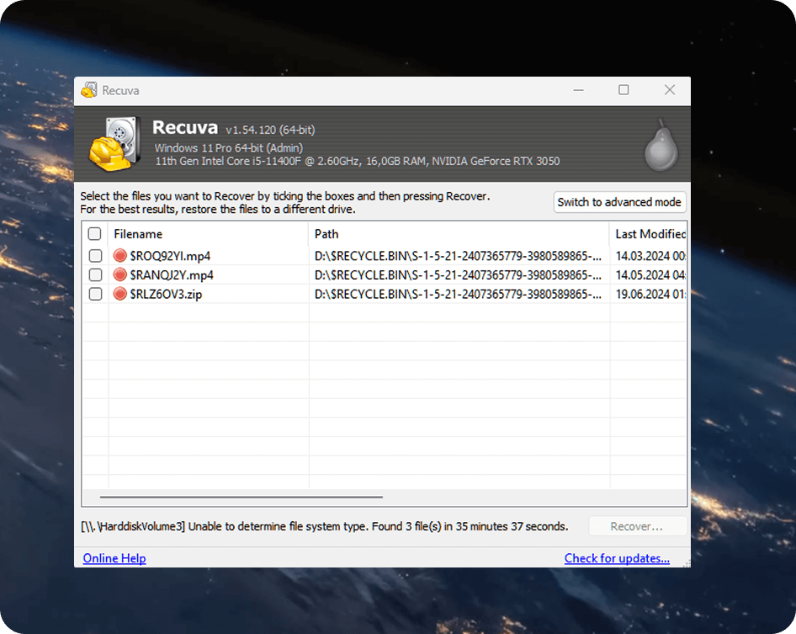Click the version text v1.54.120 (64-bit)
796x634 pixels.
[x=270, y=130]
